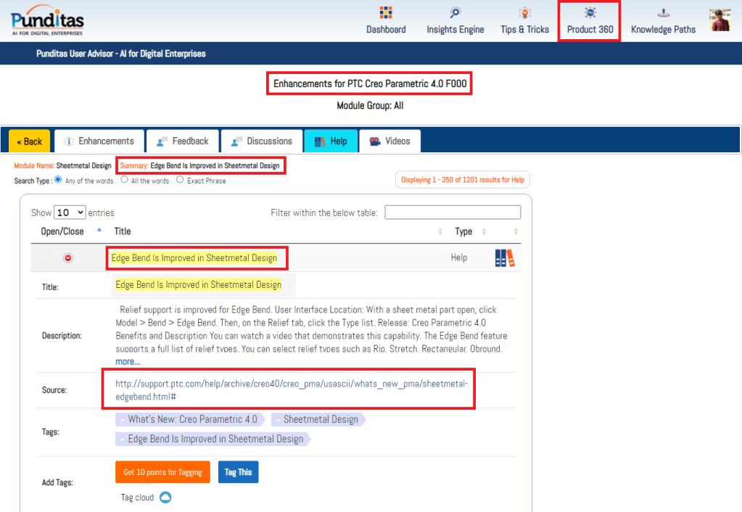Click the 'Filter within the below table' field
Image resolution: width=742 pixels, height=512 pixels.
tap(453, 212)
